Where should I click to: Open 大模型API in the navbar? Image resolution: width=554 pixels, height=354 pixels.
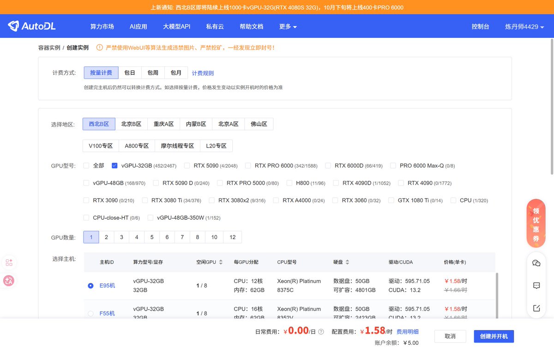click(176, 27)
